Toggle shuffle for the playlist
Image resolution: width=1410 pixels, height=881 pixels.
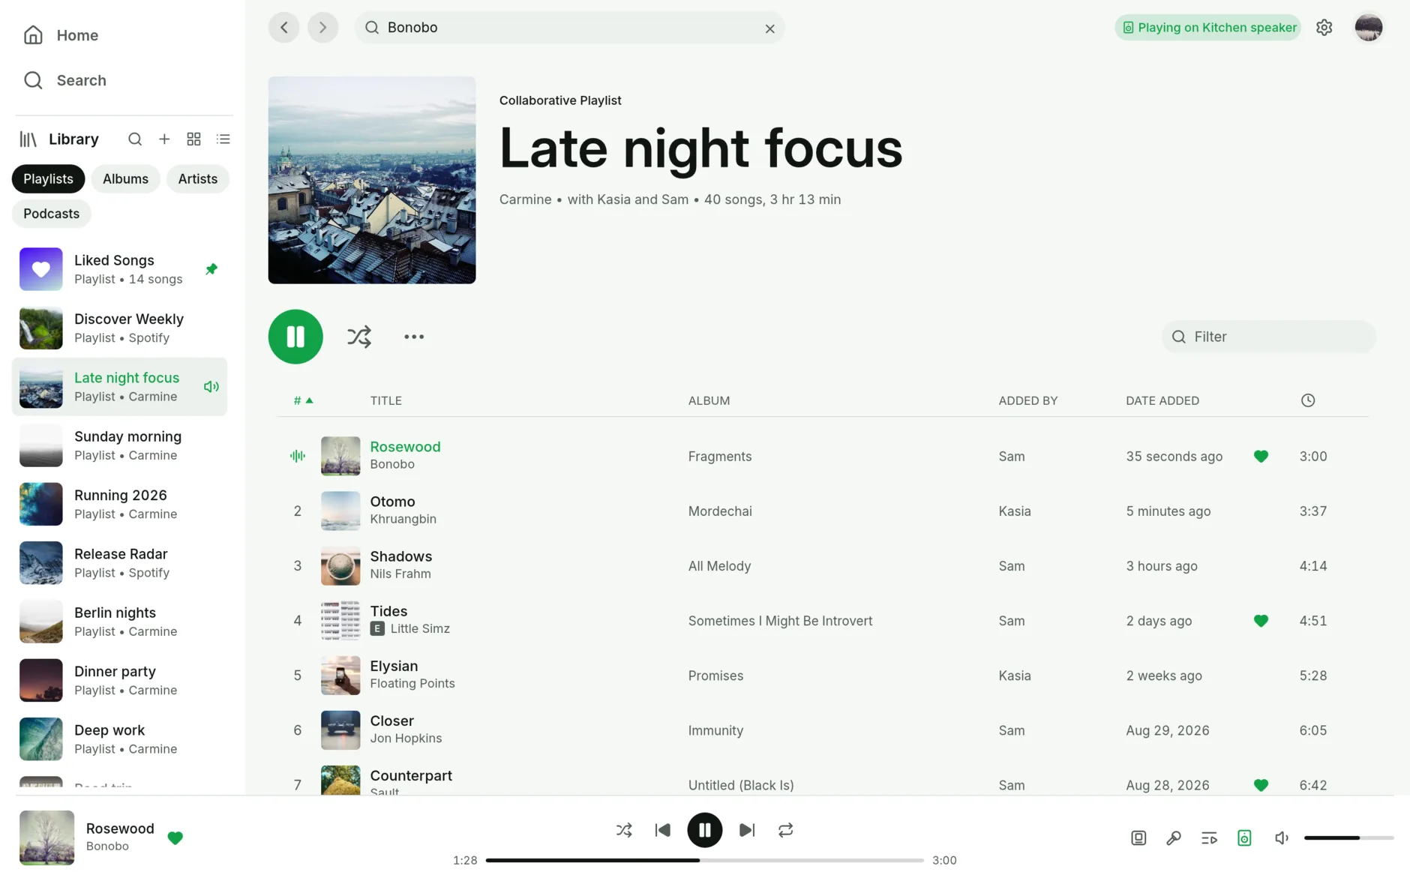tap(359, 337)
